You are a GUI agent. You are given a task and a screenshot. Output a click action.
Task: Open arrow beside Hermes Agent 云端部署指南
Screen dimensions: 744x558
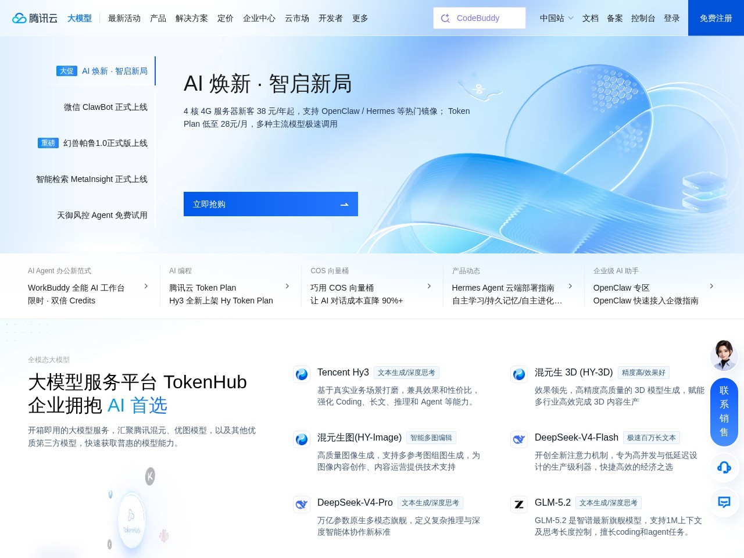[570, 286]
